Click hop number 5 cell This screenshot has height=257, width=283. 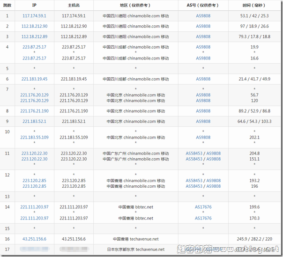(x=7, y=68)
